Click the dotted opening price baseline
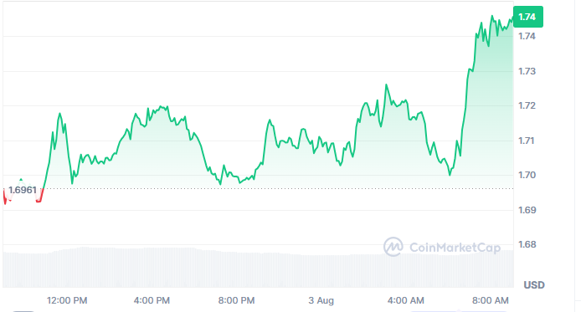This screenshot has height=312, width=581. pyautogui.click(x=278, y=189)
